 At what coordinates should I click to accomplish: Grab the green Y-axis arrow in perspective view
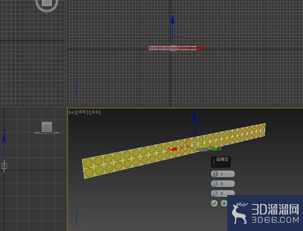[215, 149]
